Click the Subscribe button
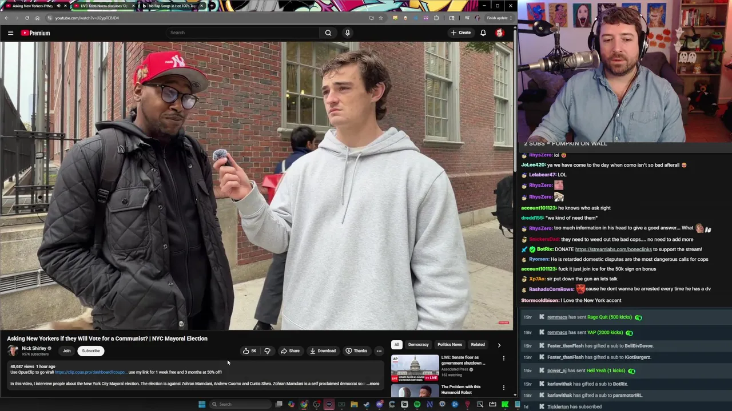The height and width of the screenshot is (411, 732). pos(90,351)
